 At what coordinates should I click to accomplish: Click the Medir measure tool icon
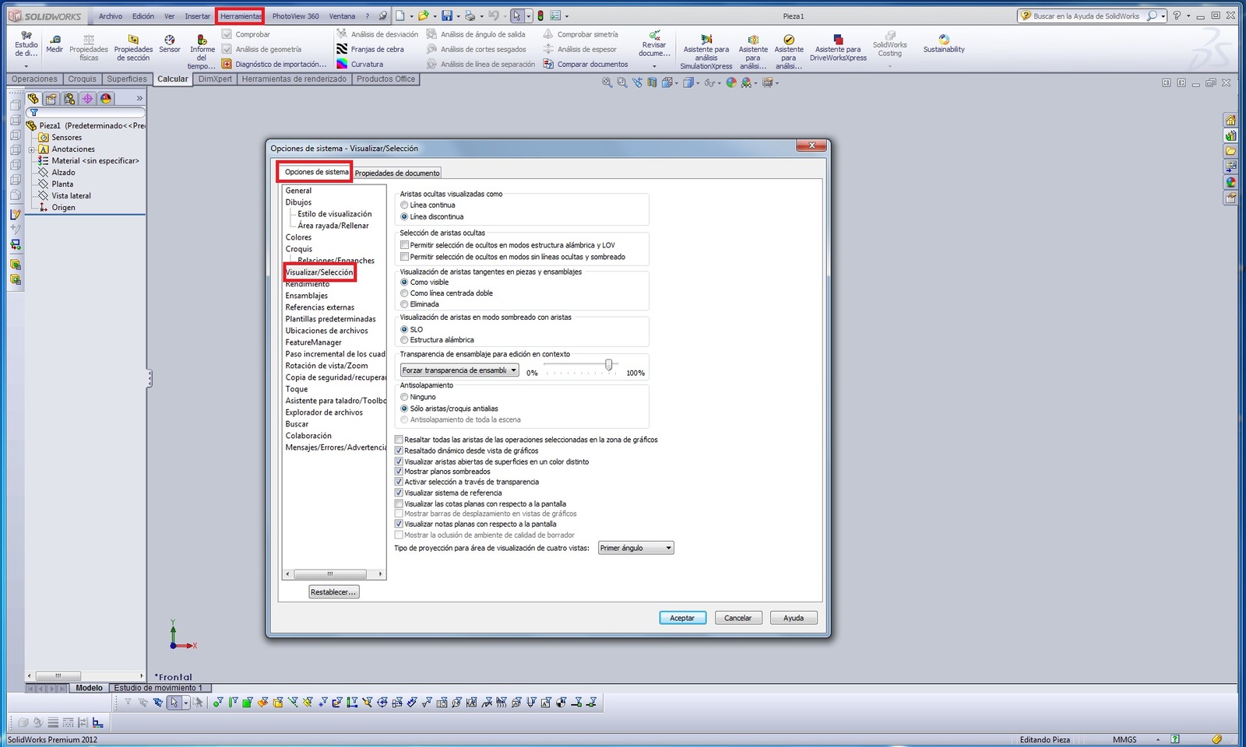coord(55,40)
